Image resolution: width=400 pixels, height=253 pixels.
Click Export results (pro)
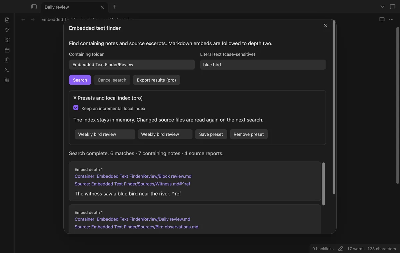tap(156, 80)
